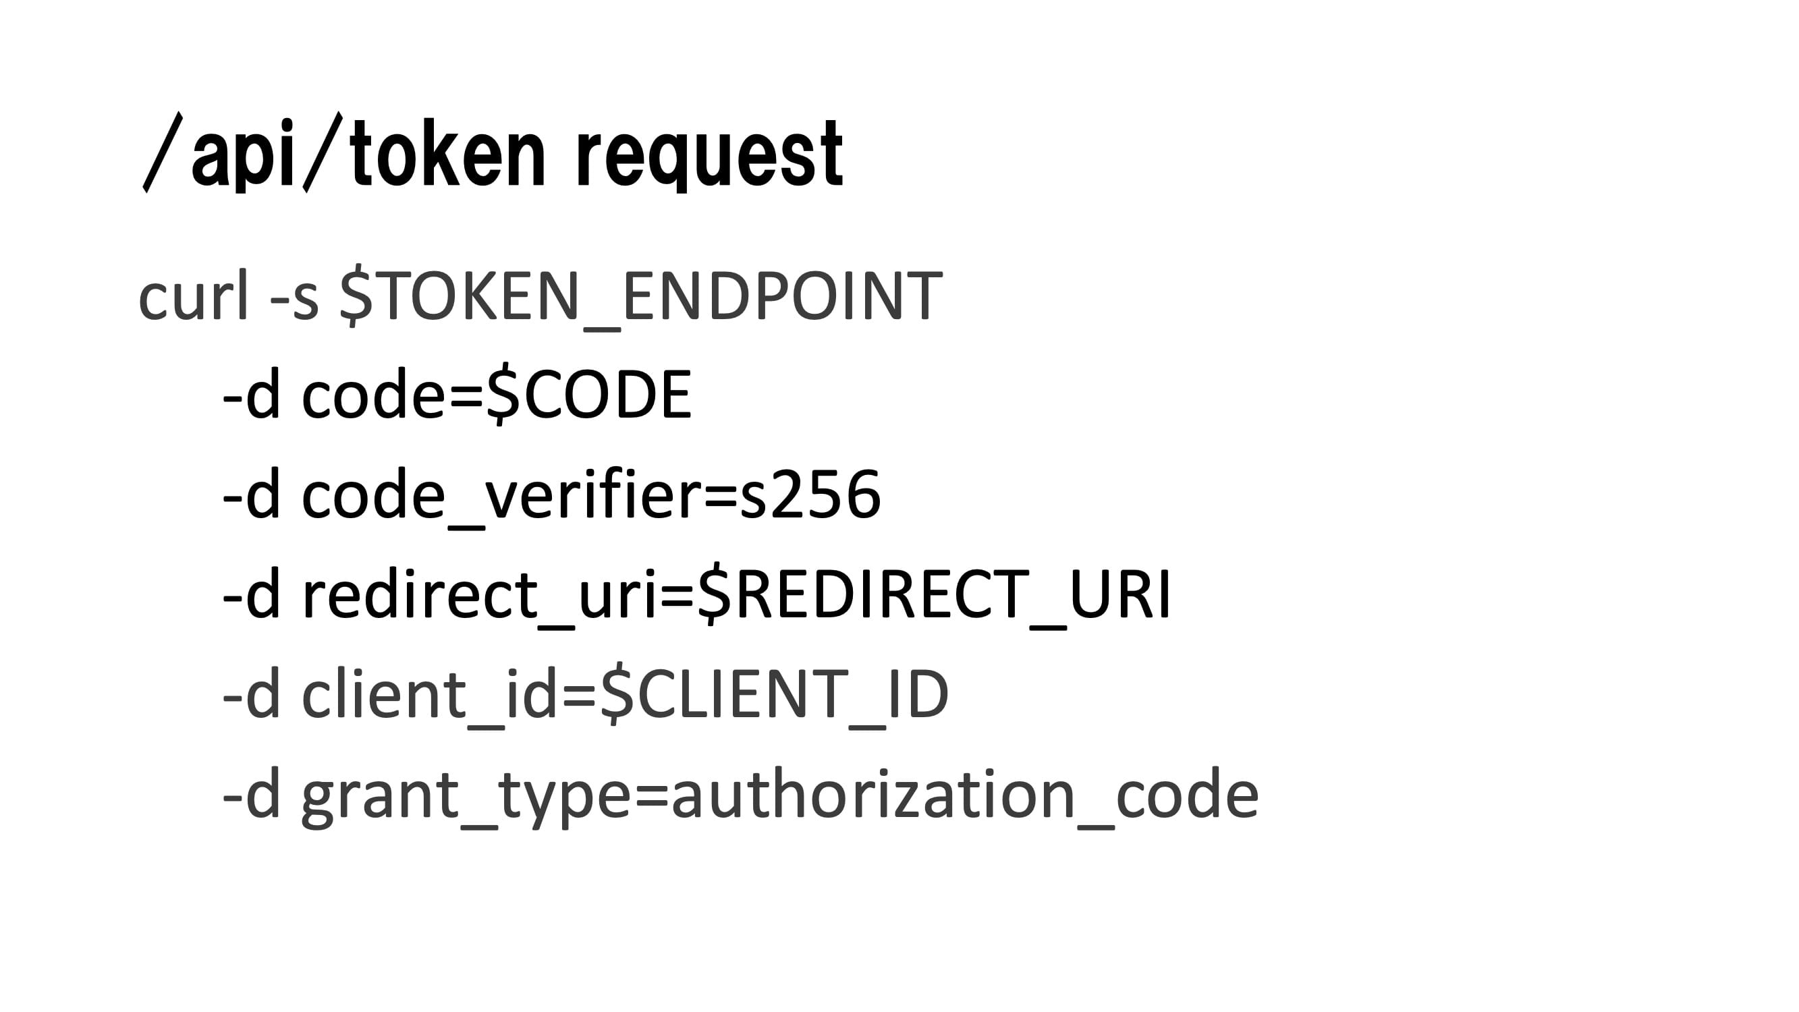Click the 'code_verifier' parameter name
This screenshot has width=1799, height=1012.
coord(501,495)
